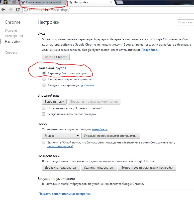This screenshot has width=194, height=200.
Task: Click the Выбрать тему button
Action: click(x=54, y=102)
